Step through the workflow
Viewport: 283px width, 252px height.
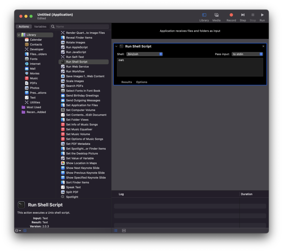243,17
